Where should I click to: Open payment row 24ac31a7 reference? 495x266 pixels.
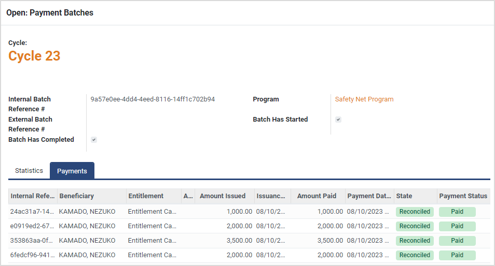click(x=32, y=212)
